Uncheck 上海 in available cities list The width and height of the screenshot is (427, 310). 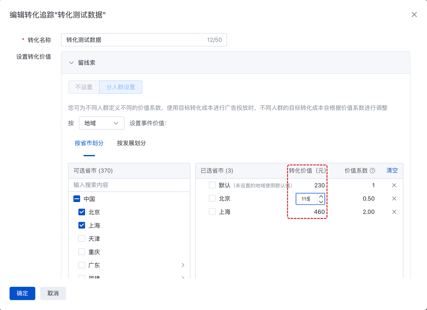click(82, 225)
